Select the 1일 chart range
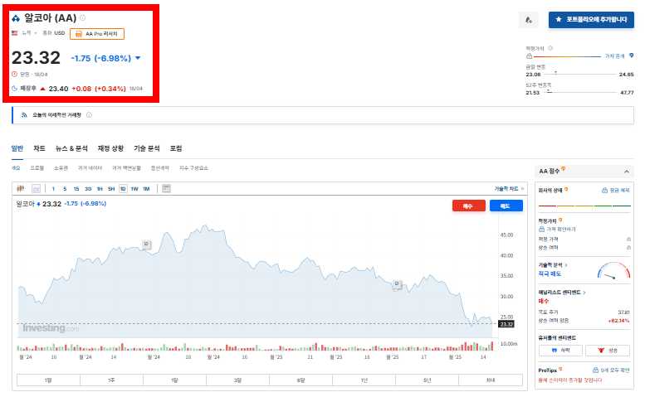 pos(48,380)
